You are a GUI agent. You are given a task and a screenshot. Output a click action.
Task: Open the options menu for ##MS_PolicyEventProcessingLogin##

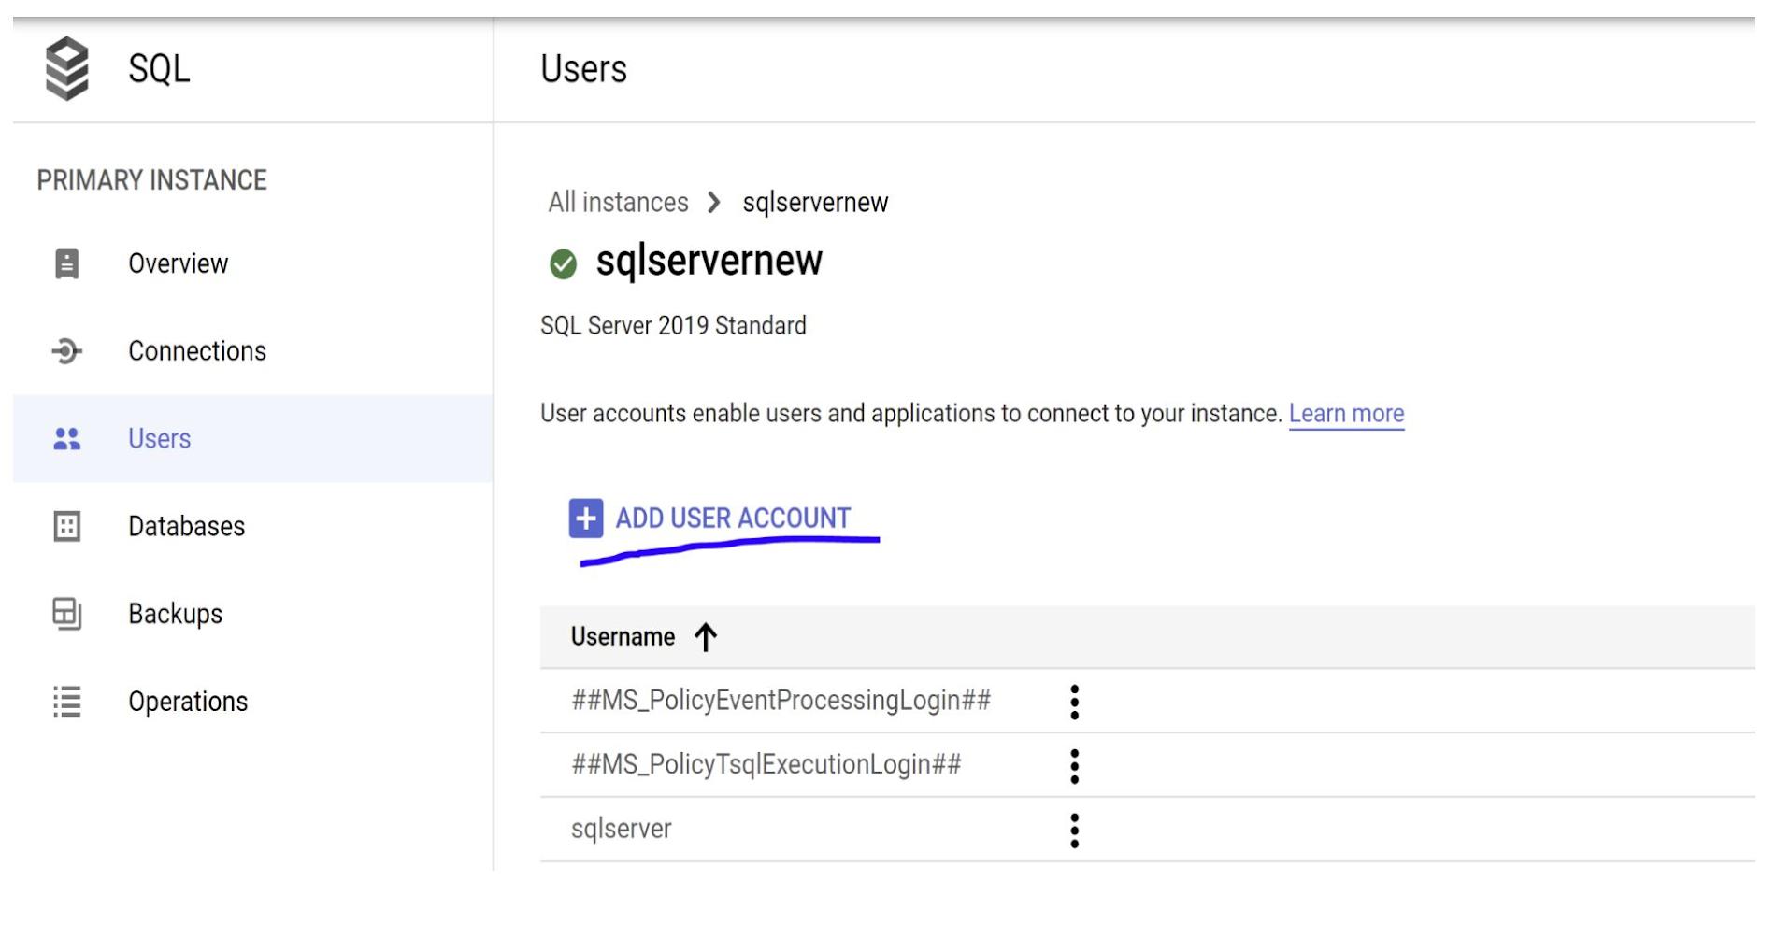coord(1075,702)
